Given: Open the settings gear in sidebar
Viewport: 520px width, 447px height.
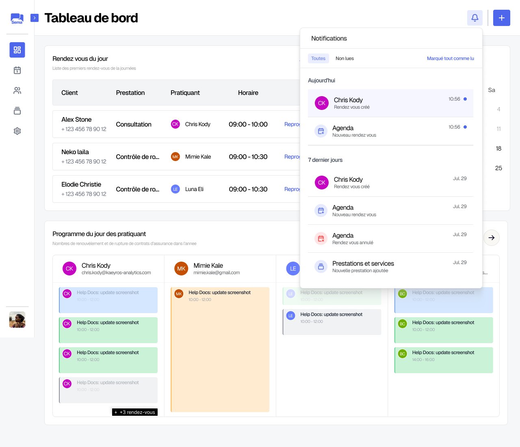Looking at the screenshot, I should point(17,131).
